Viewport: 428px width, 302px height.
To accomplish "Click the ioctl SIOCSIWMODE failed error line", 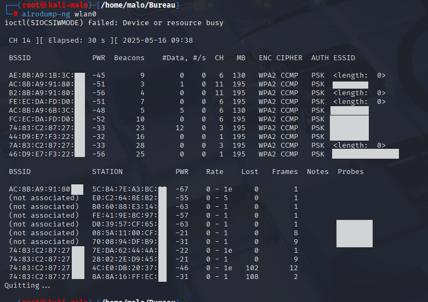I will (x=114, y=23).
